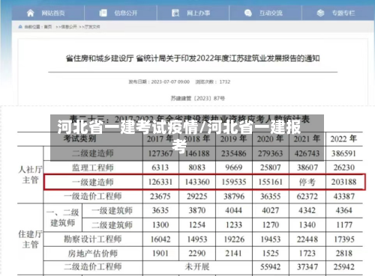
Task: Click the cell value 8083
Action: tap(197, 168)
